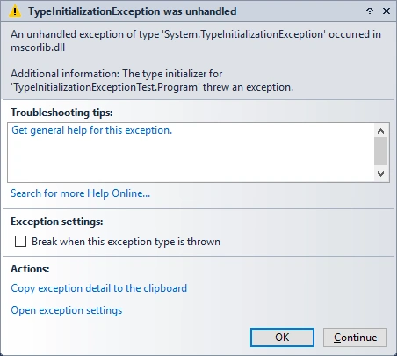Open 'Get general help for this exception' link

click(x=91, y=130)
